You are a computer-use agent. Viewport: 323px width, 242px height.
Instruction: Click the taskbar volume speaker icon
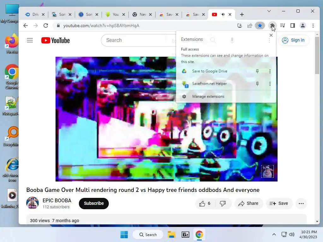[292, 234]
